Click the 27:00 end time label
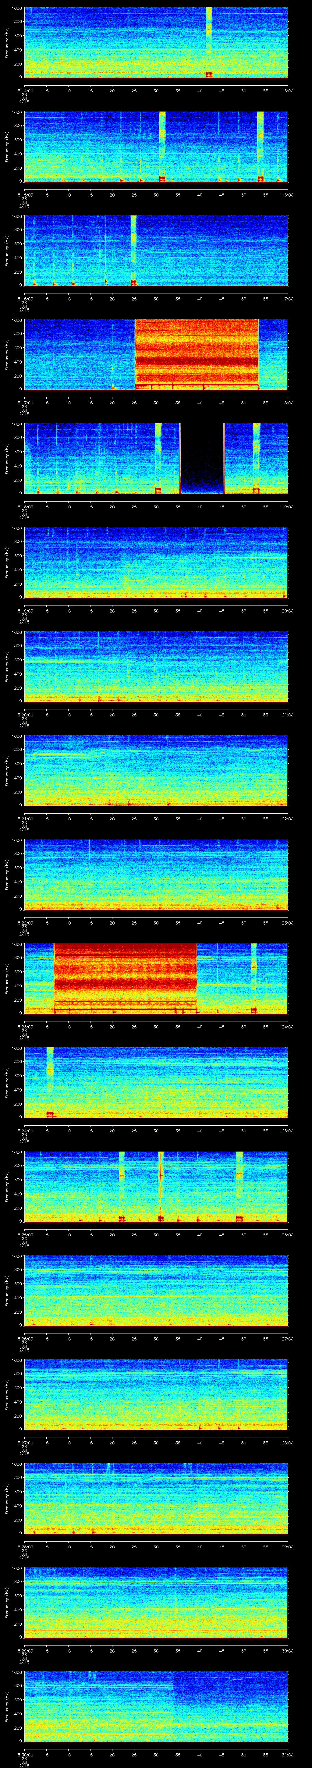This screenshot has height=1768, width=312. coord(287,1338)
